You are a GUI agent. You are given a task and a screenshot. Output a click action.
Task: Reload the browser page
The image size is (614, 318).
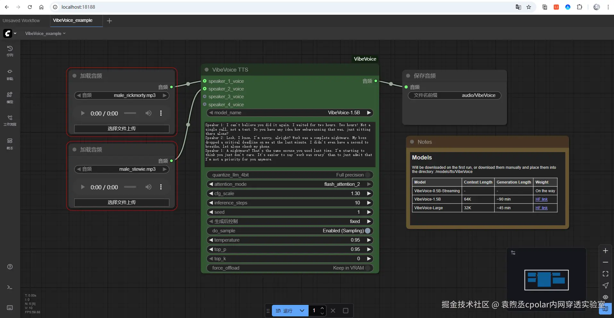(30, 7)
